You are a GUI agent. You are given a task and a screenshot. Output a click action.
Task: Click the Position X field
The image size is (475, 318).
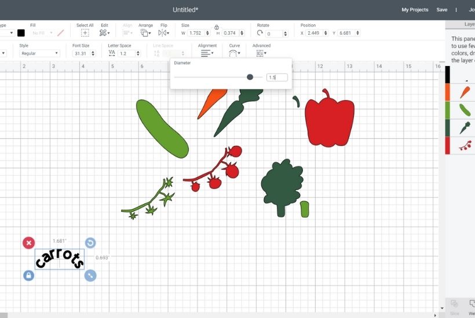pyautogui.click(x=314, y=33)
